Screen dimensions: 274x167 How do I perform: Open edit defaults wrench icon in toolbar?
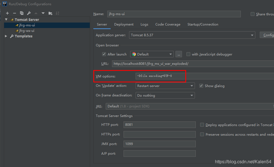pyautogui.click(x=29, y=13)
